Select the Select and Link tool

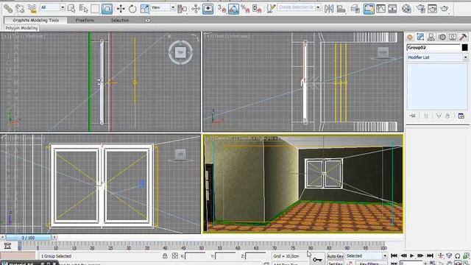tap(8, 8)
